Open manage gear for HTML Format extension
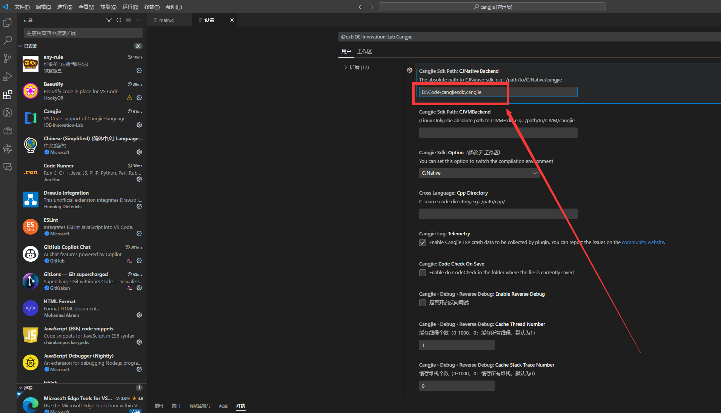The height and width of the screenshot is (413, 721). click(139, 315)
